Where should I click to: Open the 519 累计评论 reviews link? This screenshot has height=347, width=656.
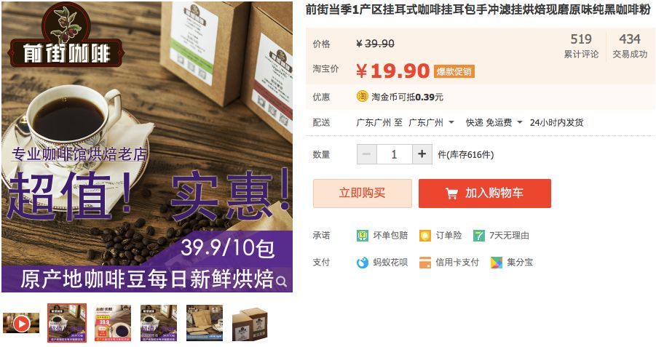(581, 46)
